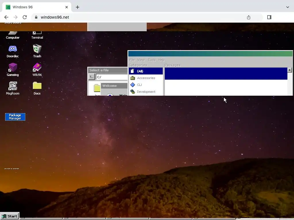Image resolution: width=294 pixels, height=220 pixels.
Task: Launch the Gameing desktop shortcut
Action: [13, 70]
